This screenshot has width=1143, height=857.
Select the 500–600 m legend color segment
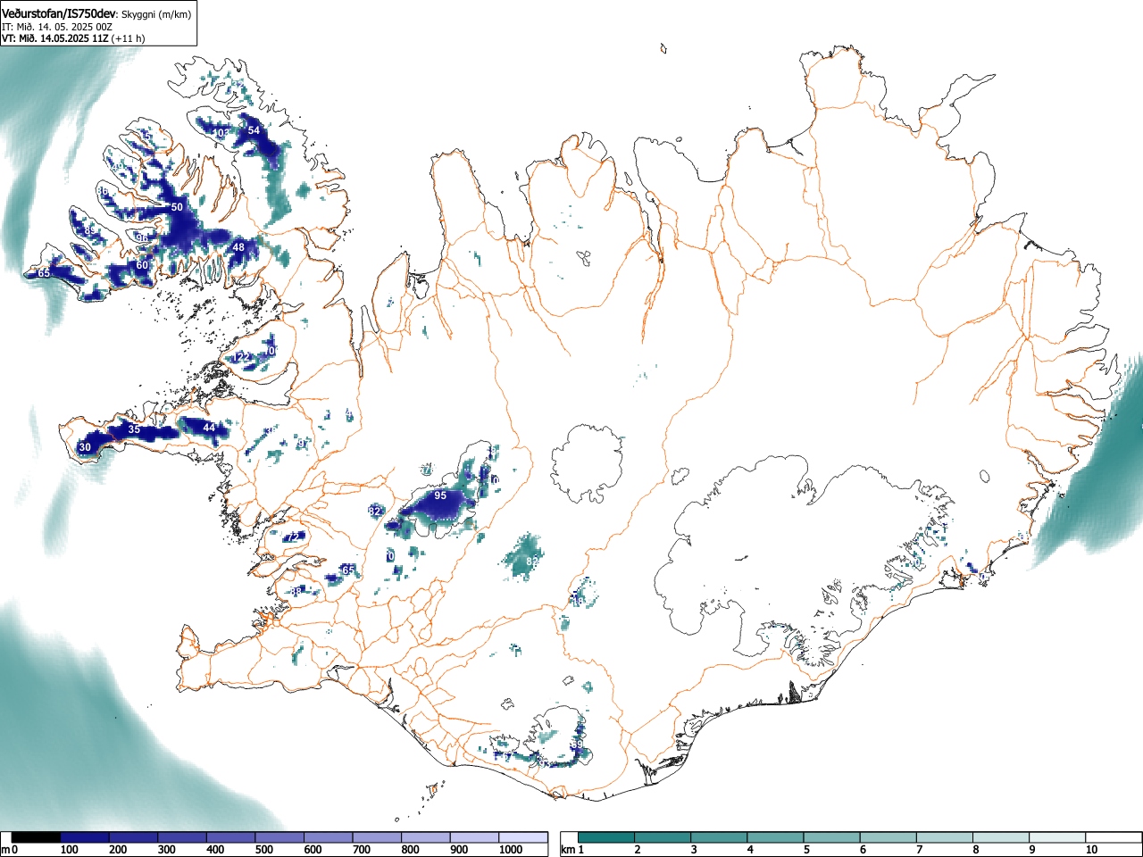tap(279, 837)
